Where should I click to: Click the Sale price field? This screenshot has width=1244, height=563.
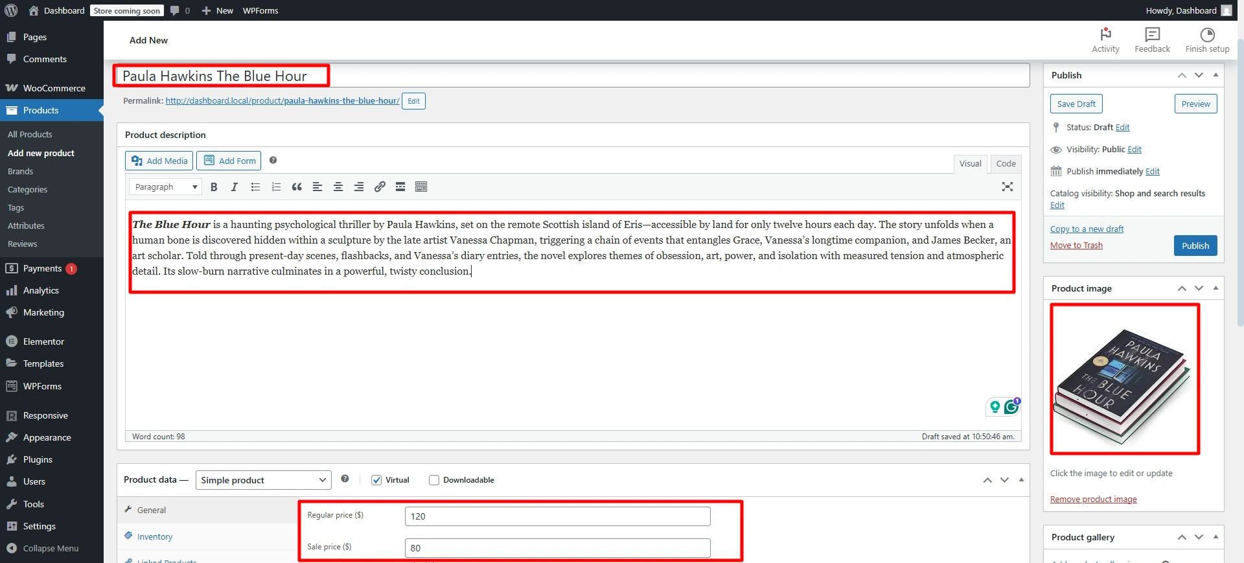coord(557,548)
